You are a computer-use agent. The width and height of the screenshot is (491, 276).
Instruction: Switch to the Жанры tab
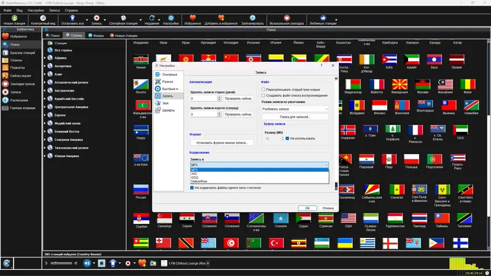pos(96,36)
